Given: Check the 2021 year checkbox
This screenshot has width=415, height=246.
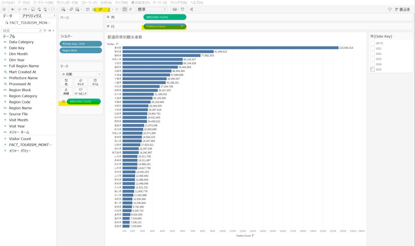Looking at the screenshot, I should (372, 48).
